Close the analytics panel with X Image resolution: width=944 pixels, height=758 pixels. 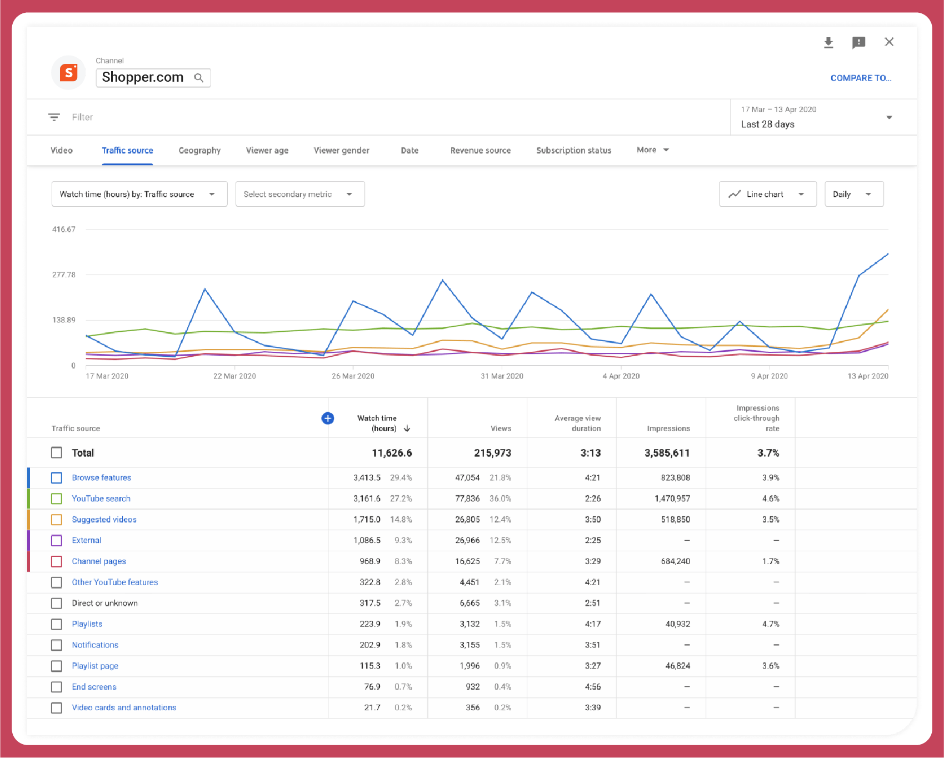coord(889,42)
